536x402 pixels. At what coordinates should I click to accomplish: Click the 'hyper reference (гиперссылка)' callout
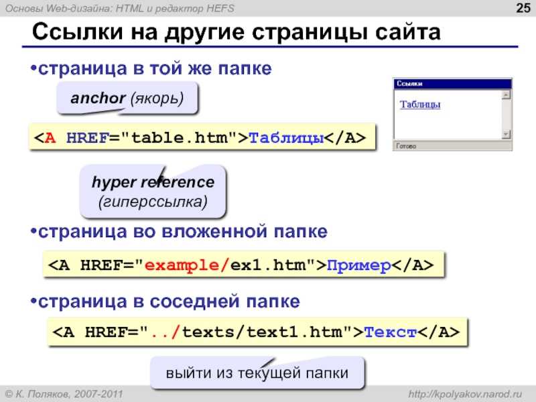pyautogui.click(x=153, y=192)
